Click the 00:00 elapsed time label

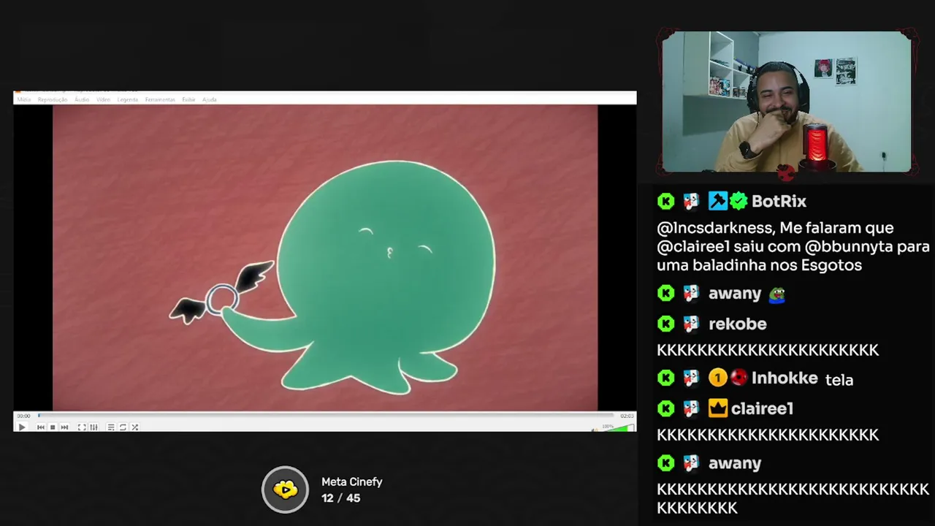pyautogui.click(x=24, y=416)
